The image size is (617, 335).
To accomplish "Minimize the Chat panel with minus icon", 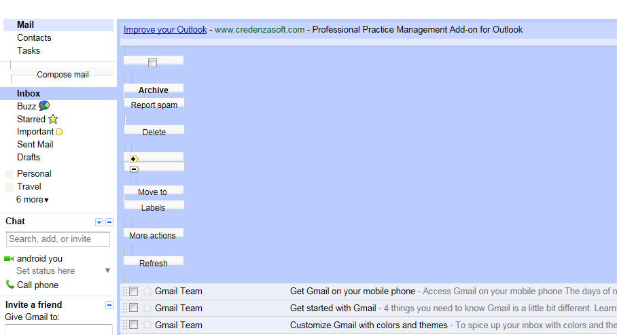I will (x=109, y=222).
